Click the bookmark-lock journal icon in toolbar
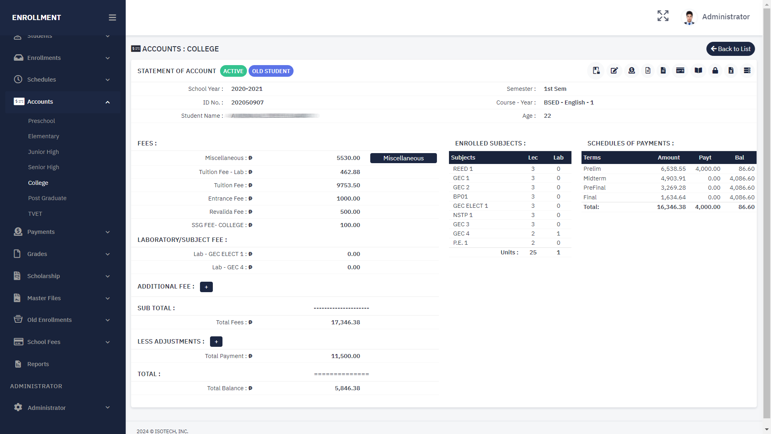The width and height of the screenshot is (771, 434). 596,71
